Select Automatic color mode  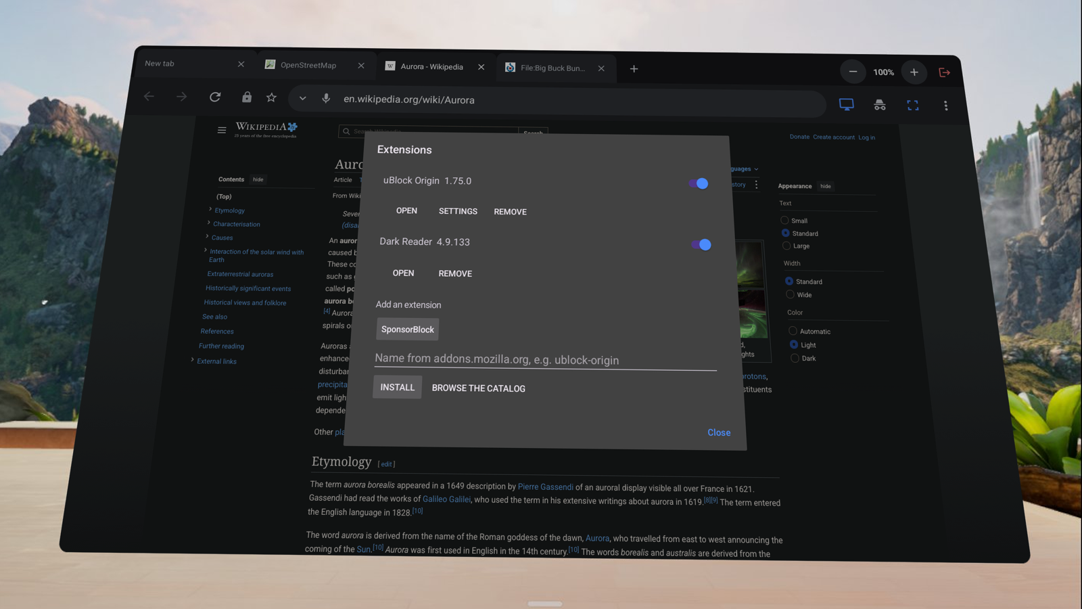click(793, 331)
